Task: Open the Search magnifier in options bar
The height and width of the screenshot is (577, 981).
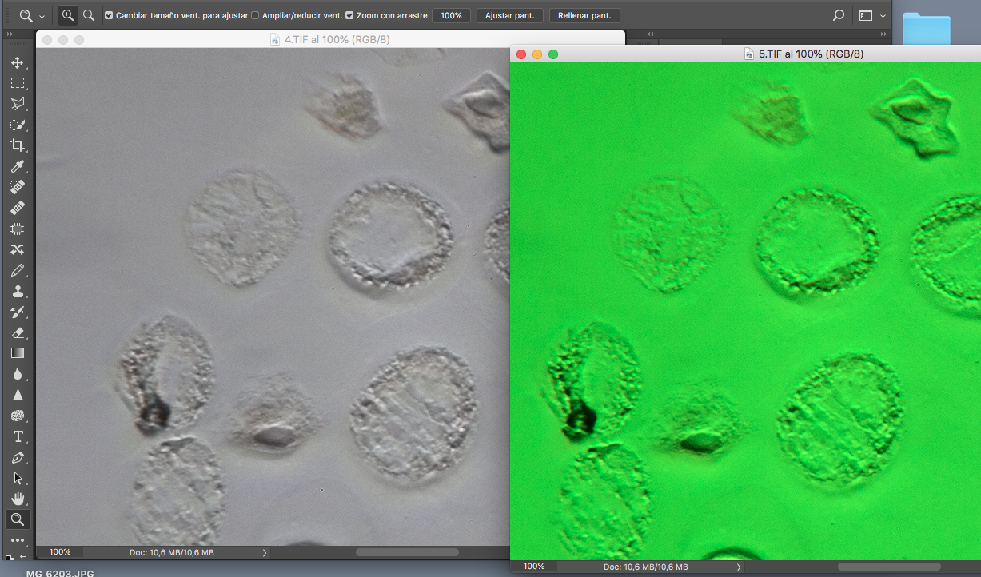Action: pyautogui.click(x=839, y=15)
